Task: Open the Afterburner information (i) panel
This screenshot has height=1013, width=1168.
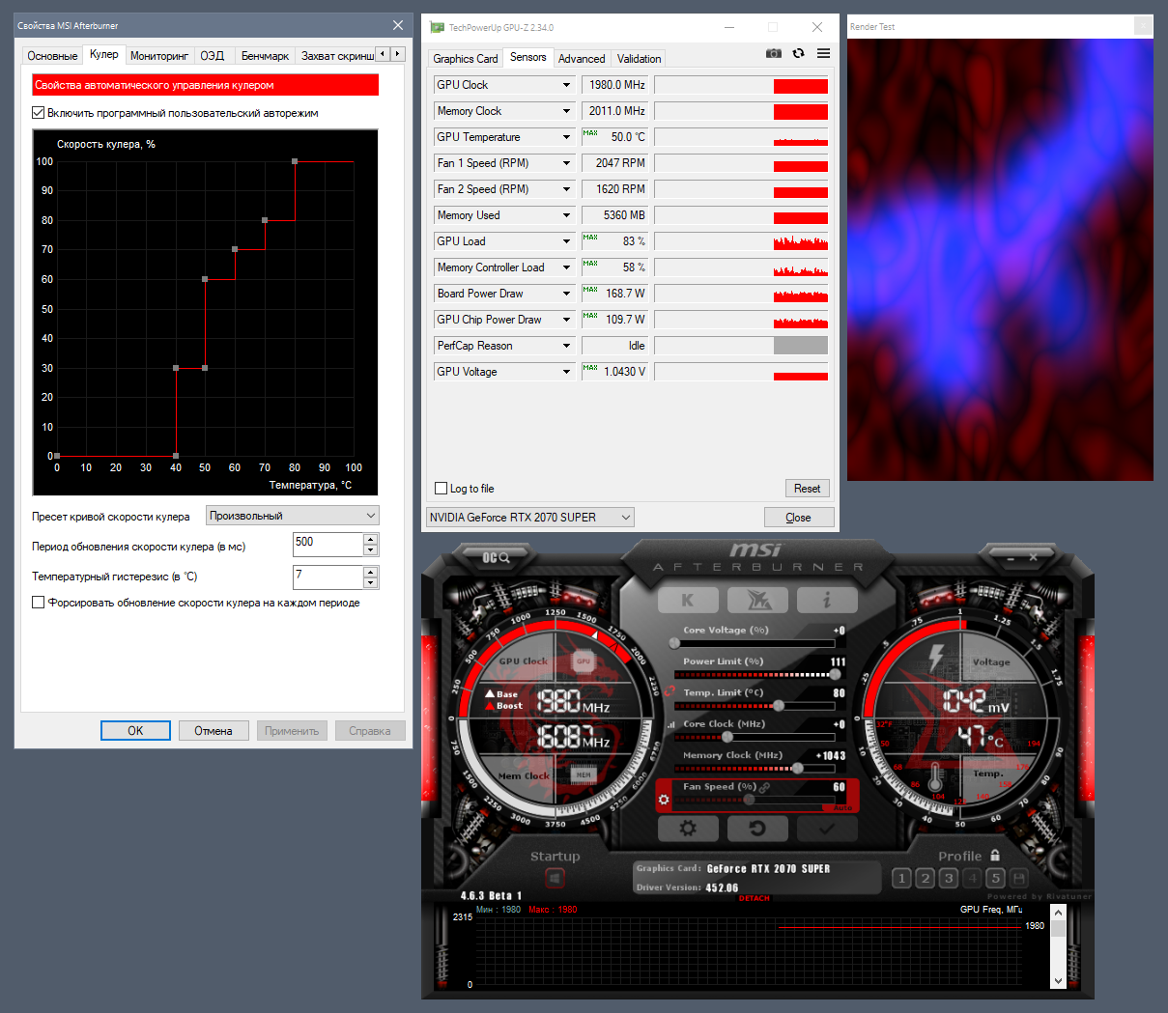Action: (827, 600)
